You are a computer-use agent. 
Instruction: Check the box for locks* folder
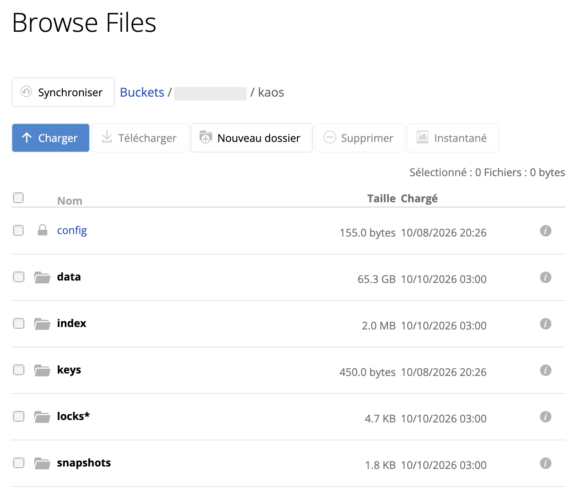pyautogui.click(x=18, y=416)
